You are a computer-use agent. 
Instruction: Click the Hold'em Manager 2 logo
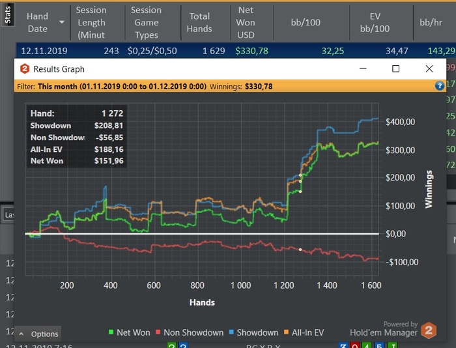[428, 330]
